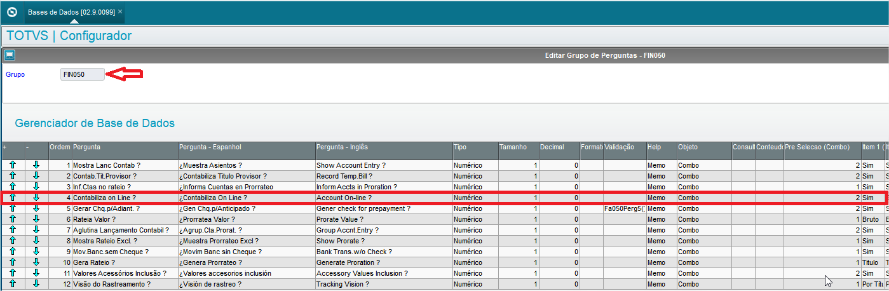Select cell 'Show Account Entry ?'
The image size is (889, 291).
pyautogui.click(x=384, y=165)
